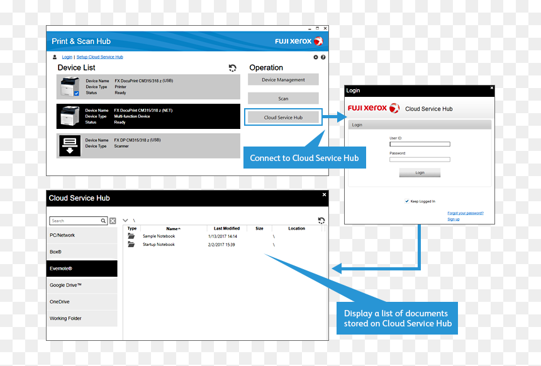The width and height of the screenshot is (541, 366).
Task: Click the Login button in Login dialog
Action: [x=420, y=172]
